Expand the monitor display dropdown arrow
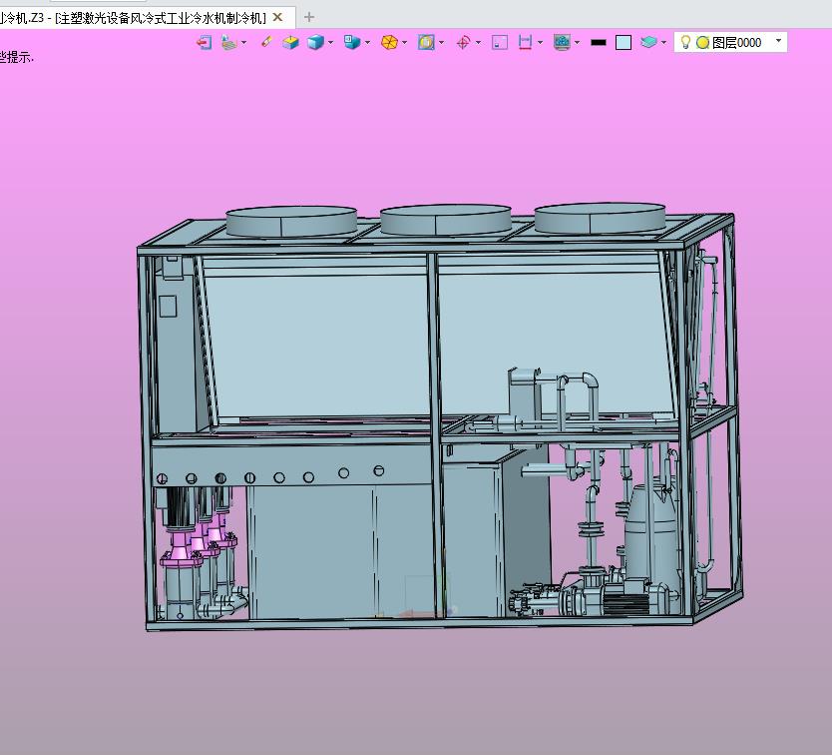 (x=577, y=43)
